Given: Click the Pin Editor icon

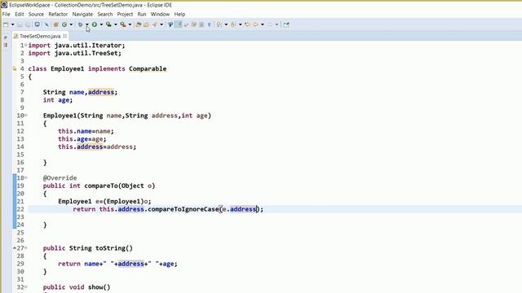Looking at the screenshot, I should tap(286, 24).
